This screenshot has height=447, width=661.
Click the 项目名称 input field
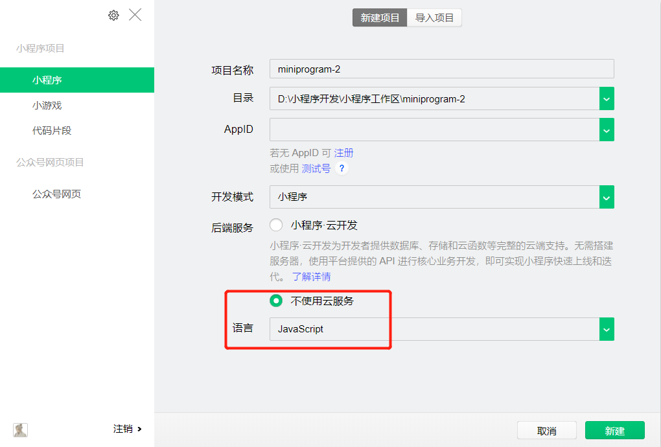coord(442,69)
